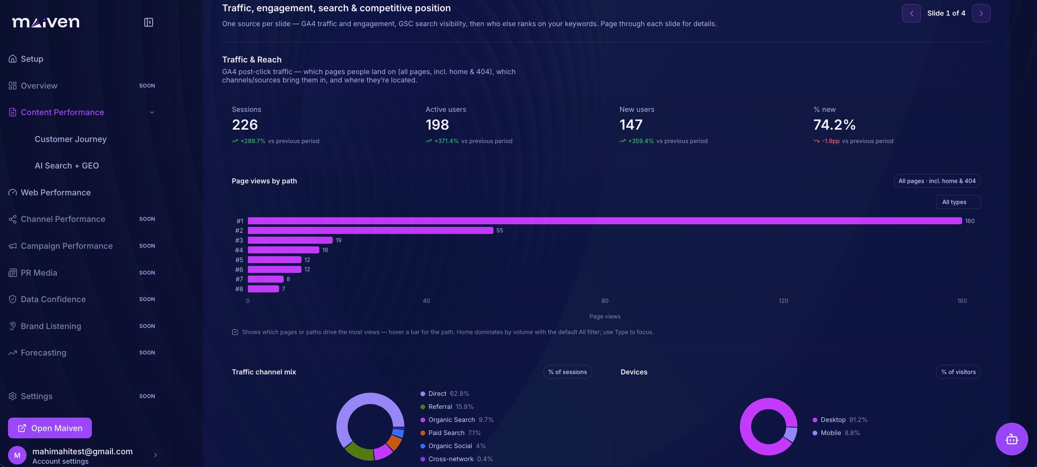Click the #2 bar with 55 views
Viewport: 1037px width, 467px height.
pos(370,230)
